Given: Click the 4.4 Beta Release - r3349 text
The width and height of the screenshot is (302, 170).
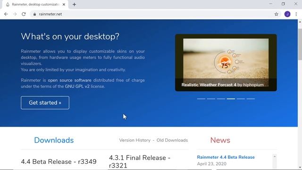Looking at the screenshot, I should [x=59, y=161].
